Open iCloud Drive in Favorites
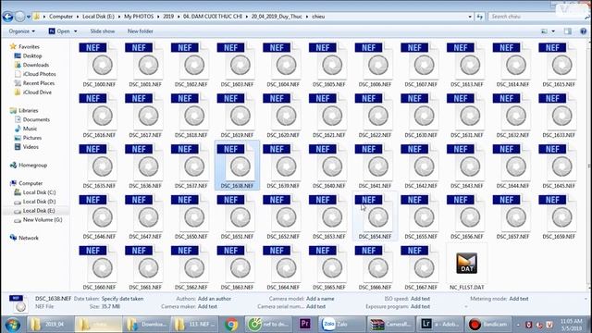The width and height of the screenshot is (592, 333). point(37,92)
